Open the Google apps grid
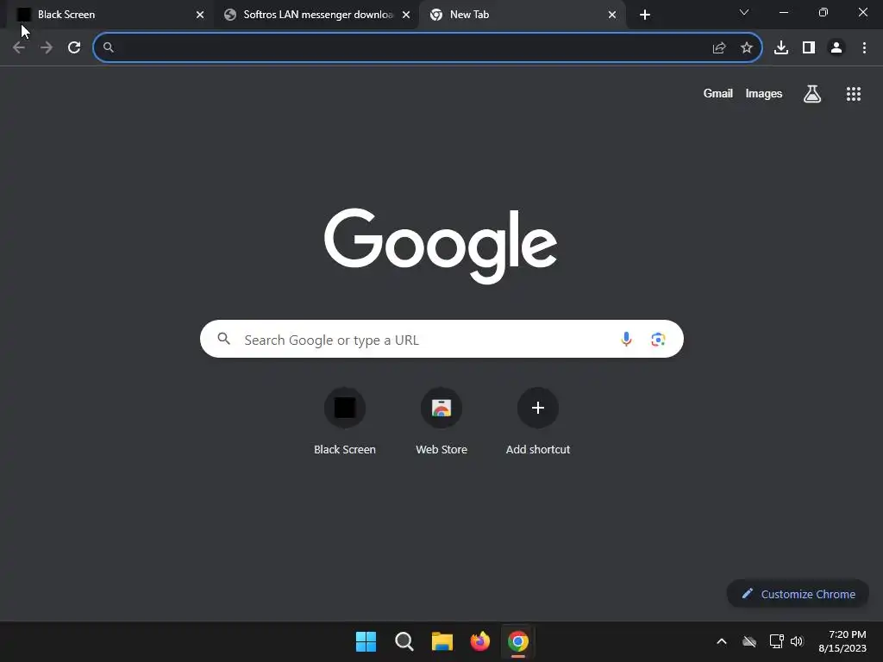 [854, 94]
